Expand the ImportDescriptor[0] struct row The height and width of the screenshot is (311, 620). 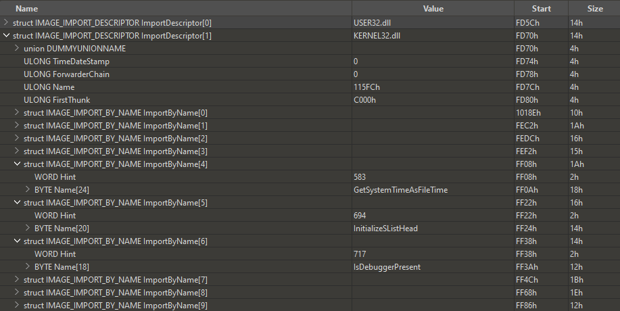tap(6, 23)
